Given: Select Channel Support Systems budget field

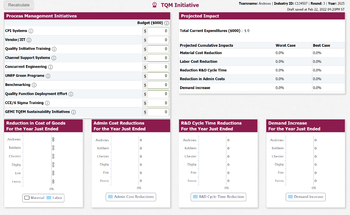Looking at the screenshot, I should 158,58.
